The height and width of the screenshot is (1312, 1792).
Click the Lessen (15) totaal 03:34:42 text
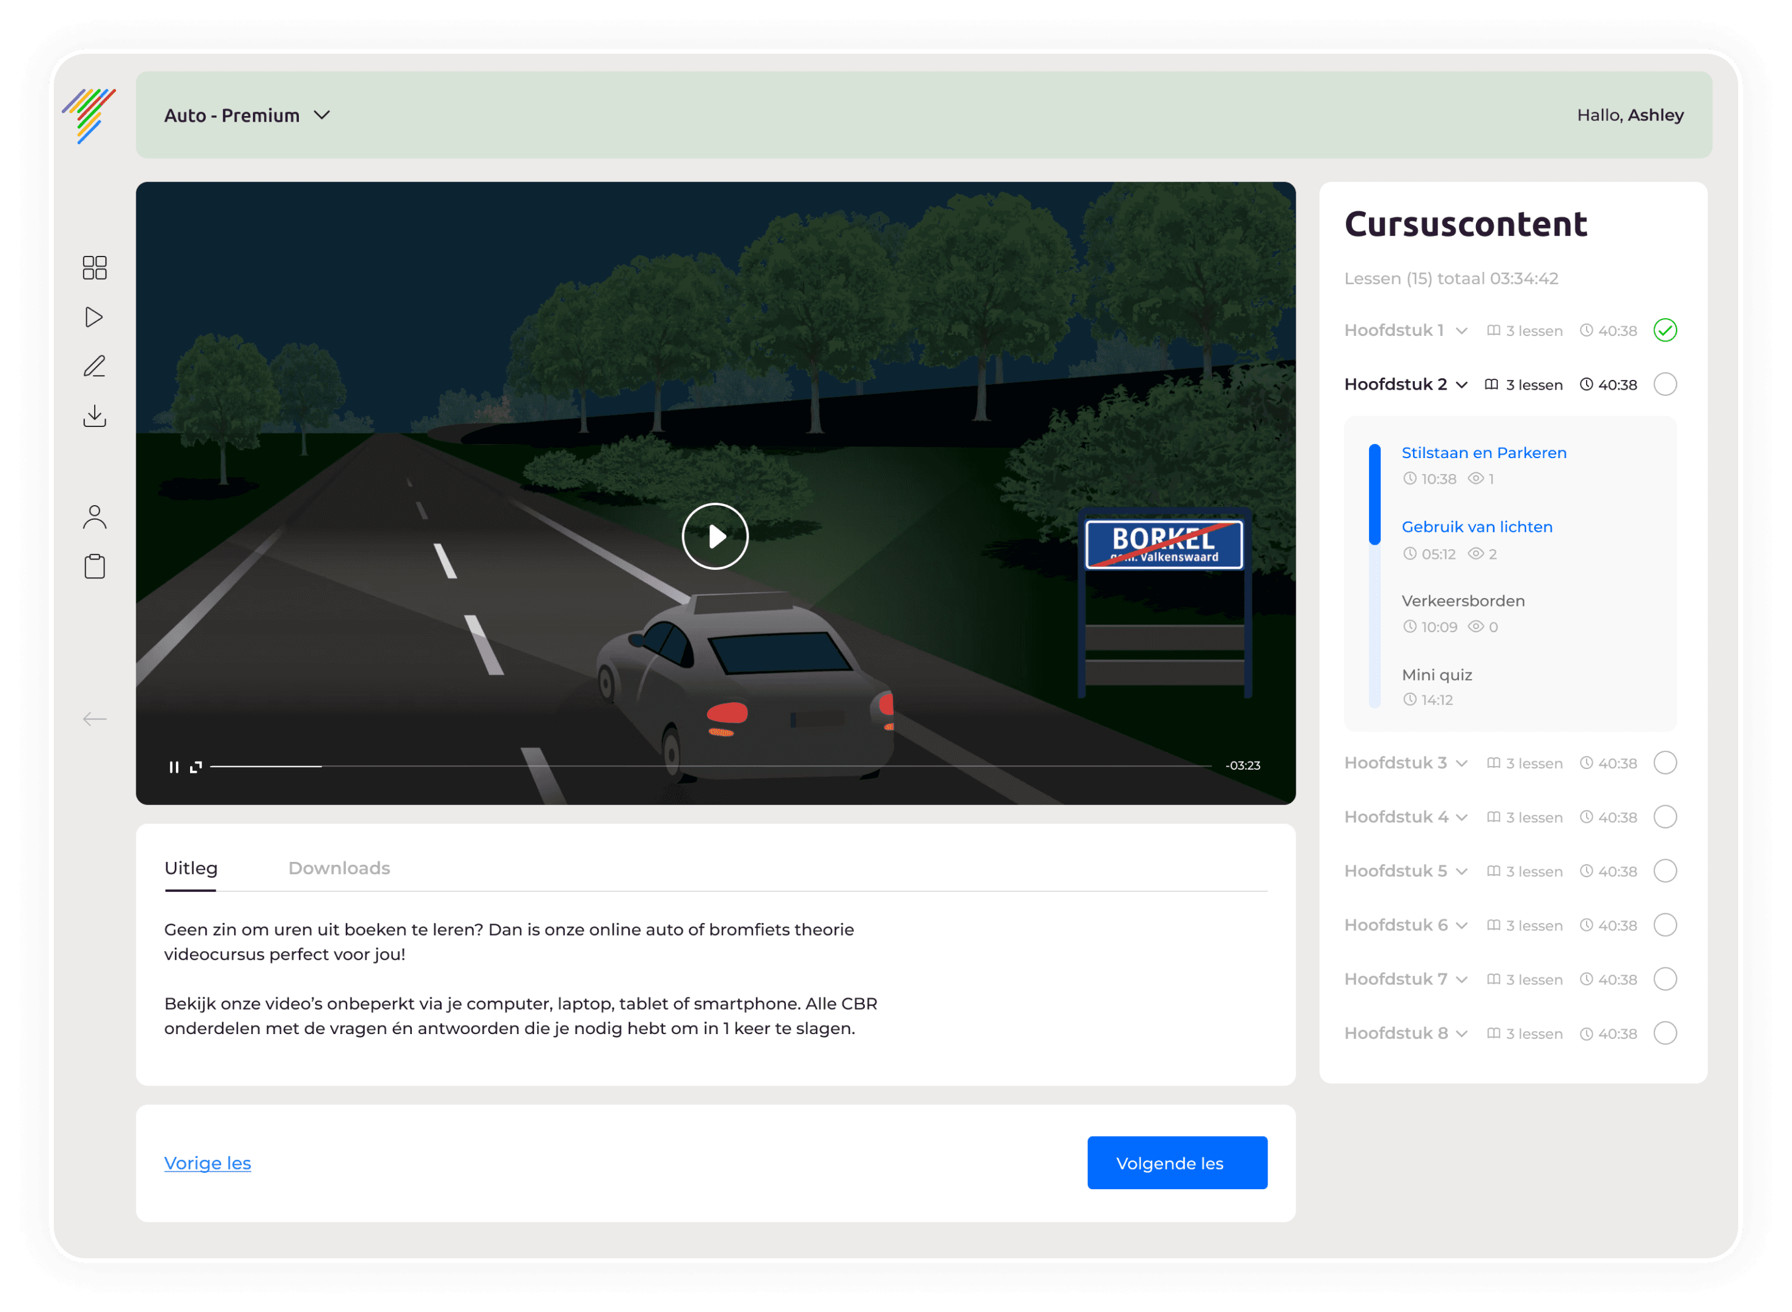click(1452, 279)
